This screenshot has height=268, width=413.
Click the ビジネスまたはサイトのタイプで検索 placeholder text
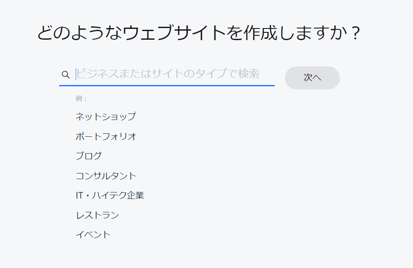pyautogui.click(x=168, y=74)
